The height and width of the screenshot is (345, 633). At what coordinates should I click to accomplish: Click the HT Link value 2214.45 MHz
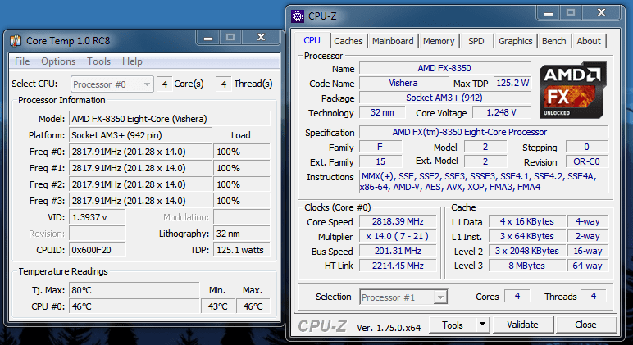[398, 266]
